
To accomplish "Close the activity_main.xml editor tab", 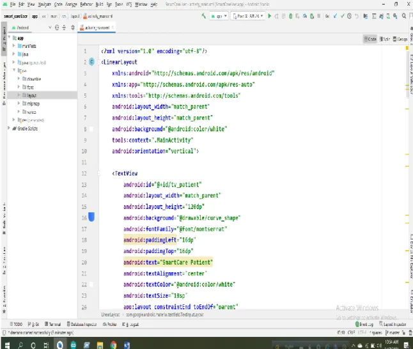I will (113, 27).
